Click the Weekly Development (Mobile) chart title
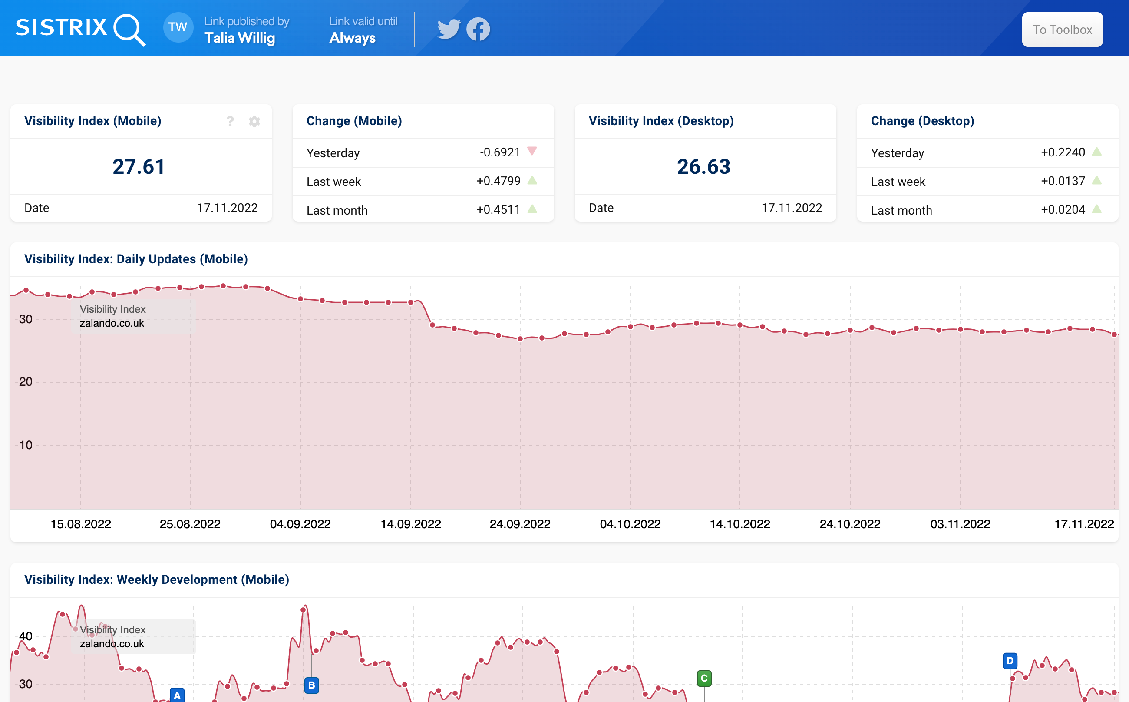The image size is (1129, 702). [156, 580]
